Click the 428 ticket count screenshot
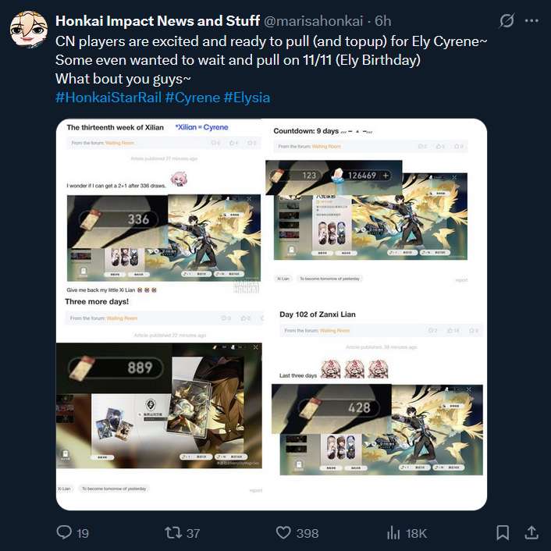 (378, 429)
